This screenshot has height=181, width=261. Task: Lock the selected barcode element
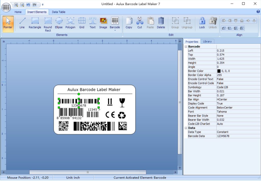(x=202, y=22)
